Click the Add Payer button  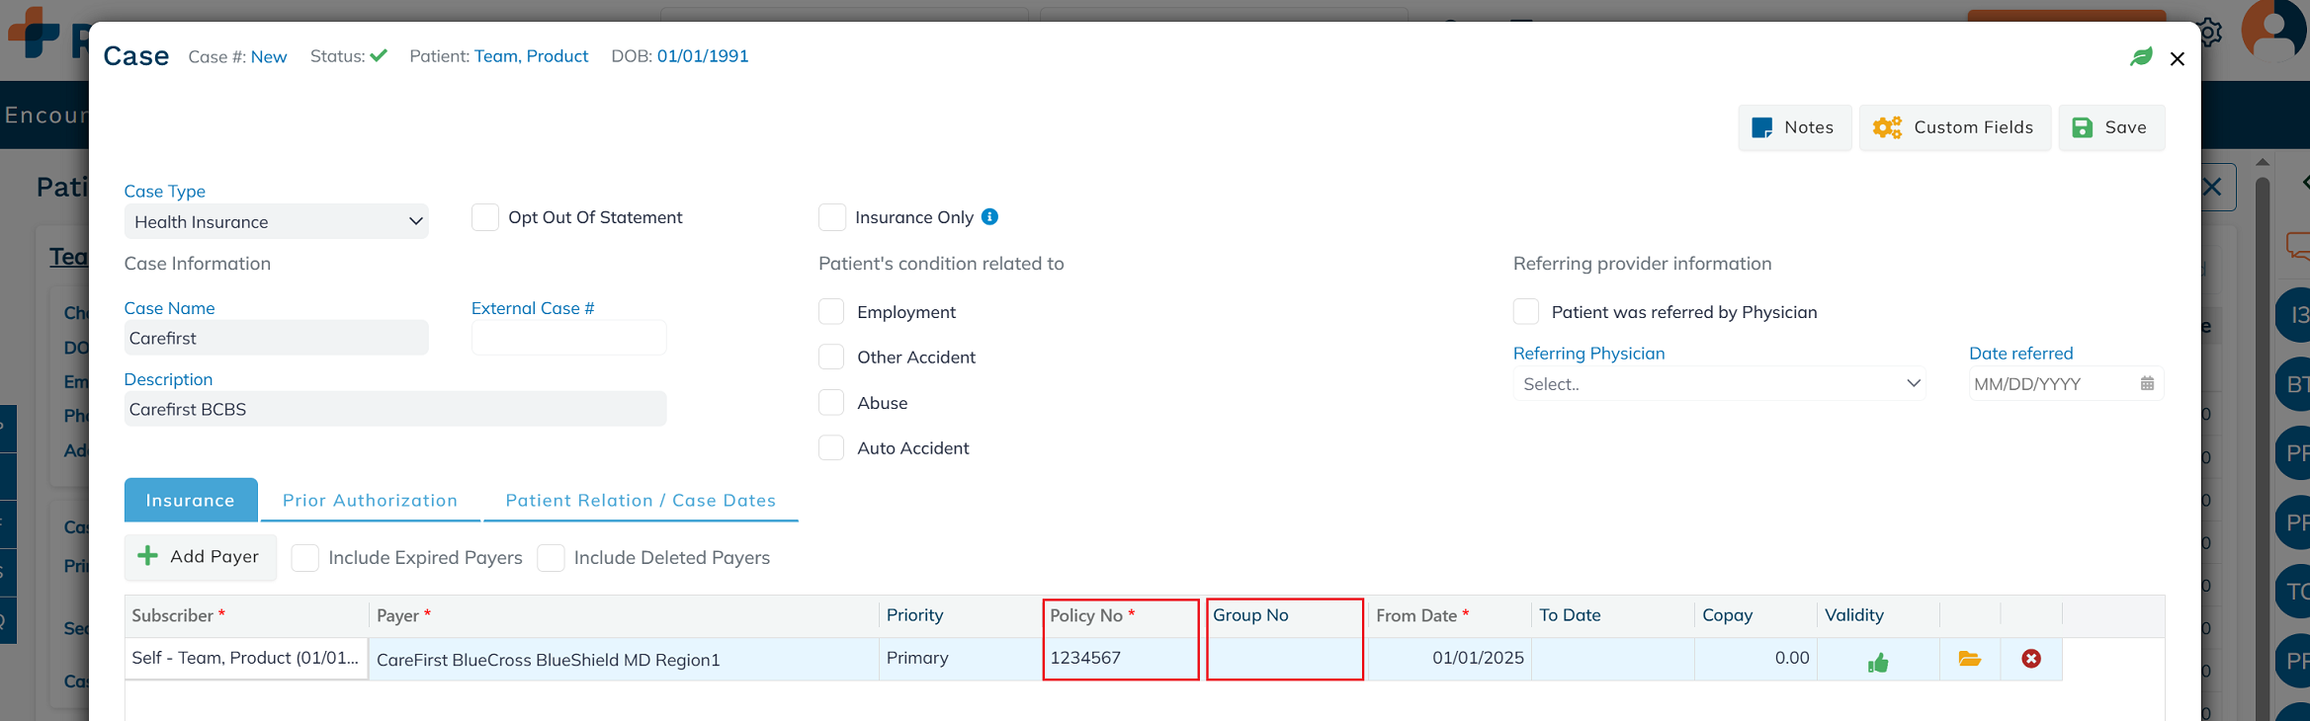click(200, 557)
